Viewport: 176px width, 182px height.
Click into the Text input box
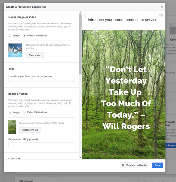coord(41,77)
